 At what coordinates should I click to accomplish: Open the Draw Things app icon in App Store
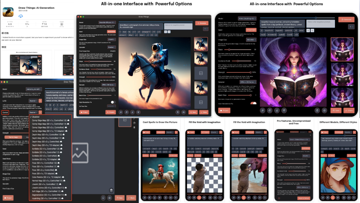pos(8,11)
